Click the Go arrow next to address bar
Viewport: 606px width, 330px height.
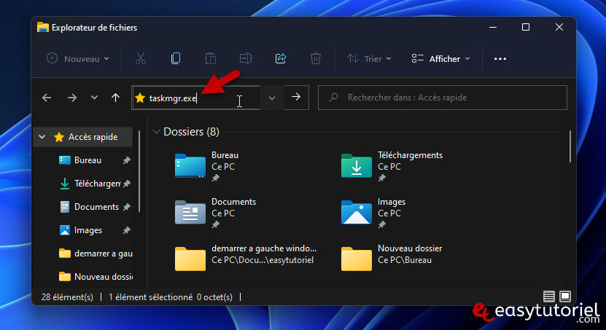(x=296, y=98)
